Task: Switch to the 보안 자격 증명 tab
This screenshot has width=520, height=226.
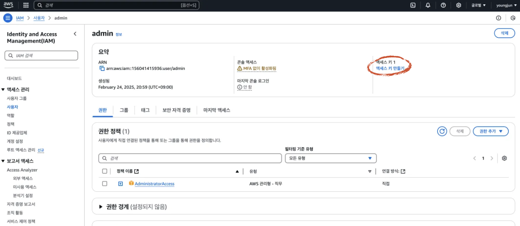Action: (176, 110)
